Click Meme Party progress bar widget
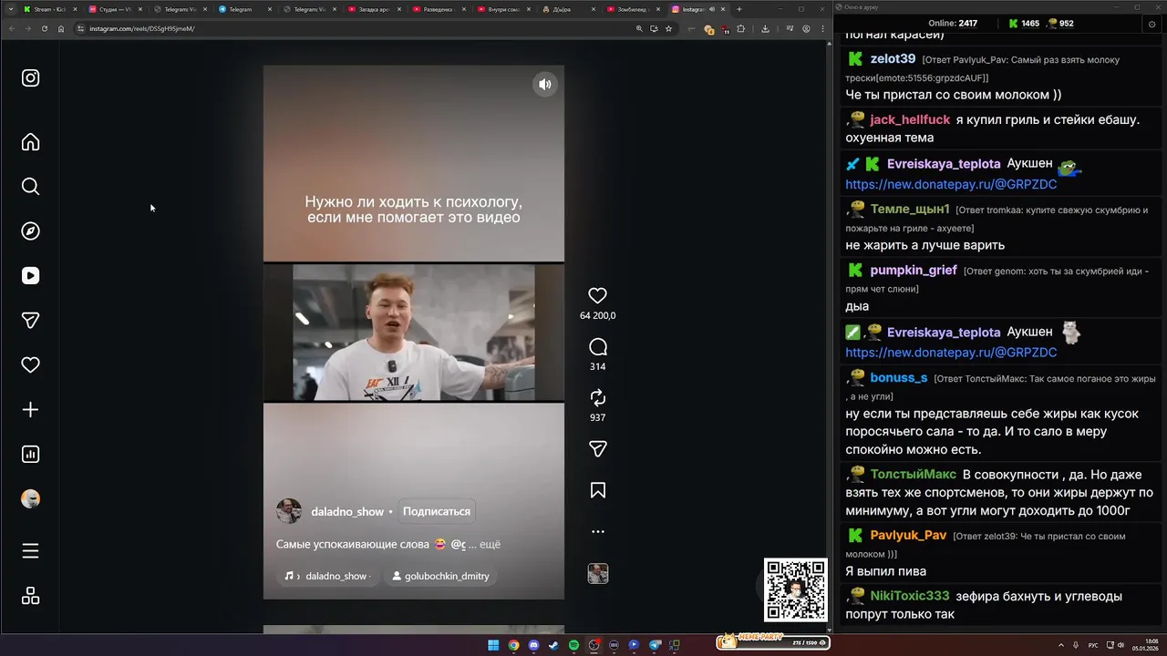 773,641
